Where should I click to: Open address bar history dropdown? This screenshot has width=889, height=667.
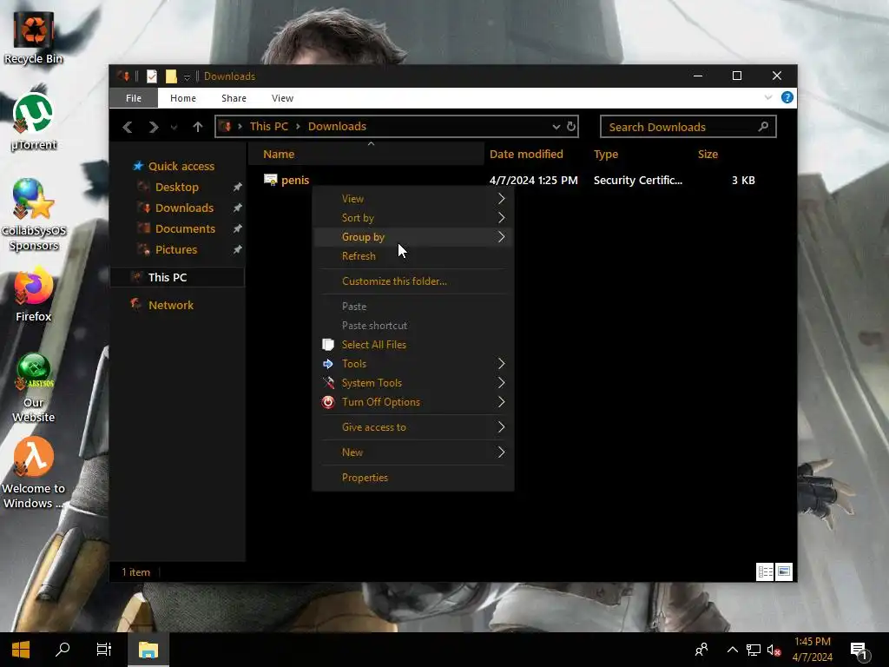[x=556, y=127]
